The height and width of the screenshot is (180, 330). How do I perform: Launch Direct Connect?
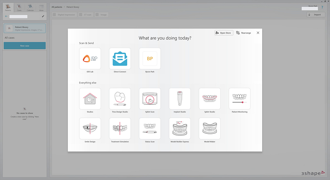(x=120, y=59)
